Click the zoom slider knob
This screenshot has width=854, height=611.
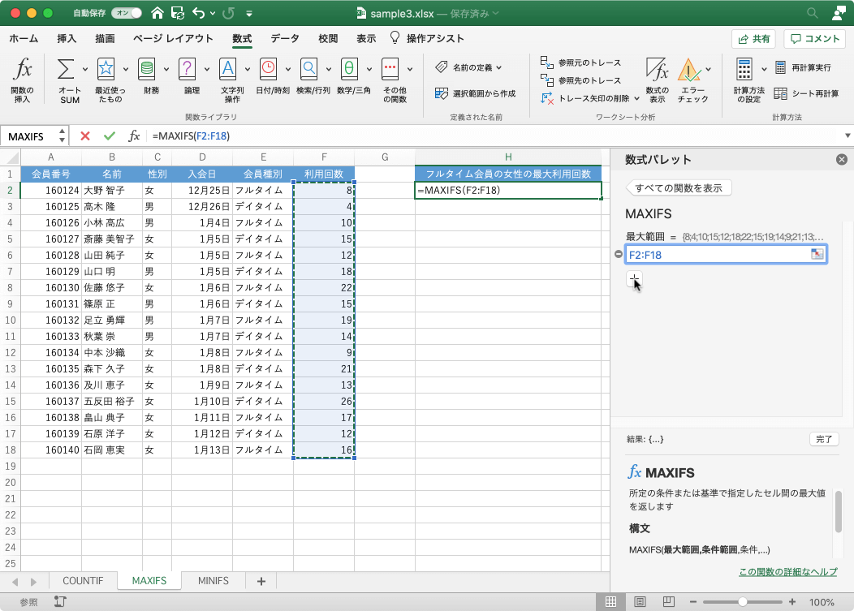(742, 602)
